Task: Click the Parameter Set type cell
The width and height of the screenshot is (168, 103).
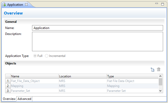Action: (x=133, y=91)
